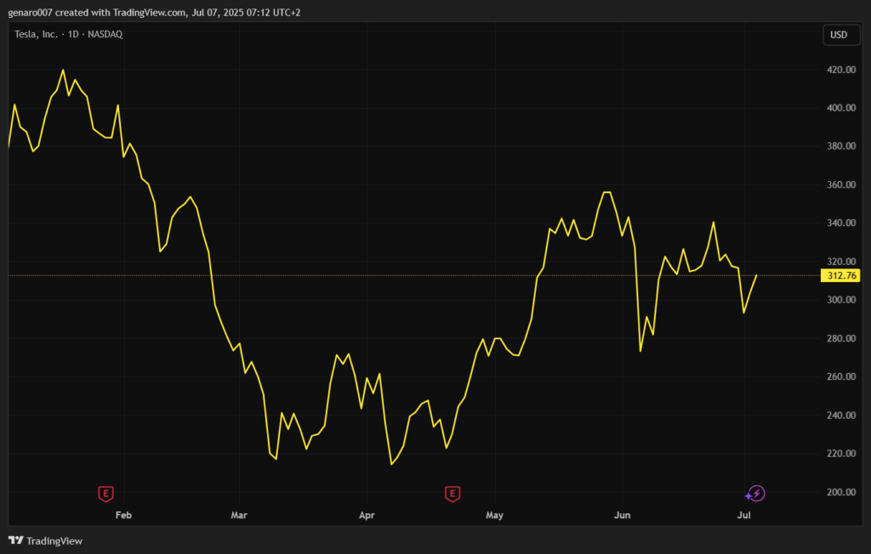Click the earnings marker near February
Screen dimensions: 871x554
pyautogui.click(x=105, y=494)
